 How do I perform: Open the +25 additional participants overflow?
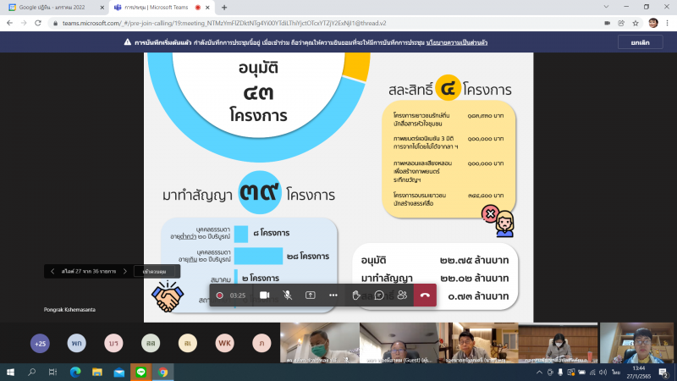[x=40, y=344]
